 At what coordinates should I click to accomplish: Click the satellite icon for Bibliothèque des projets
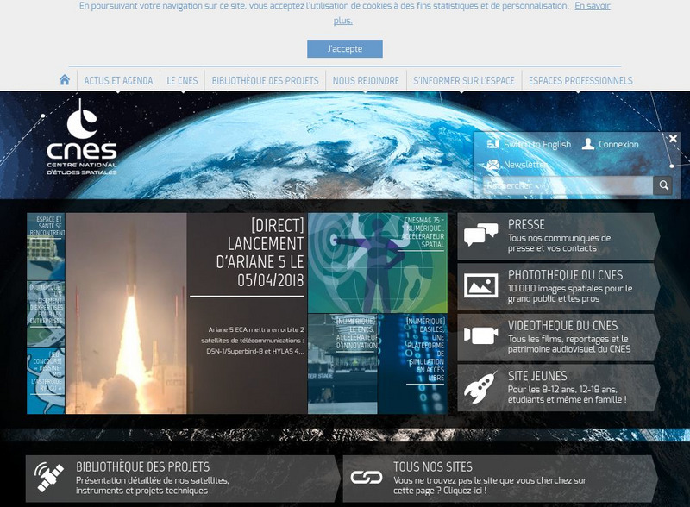(49, 477)
